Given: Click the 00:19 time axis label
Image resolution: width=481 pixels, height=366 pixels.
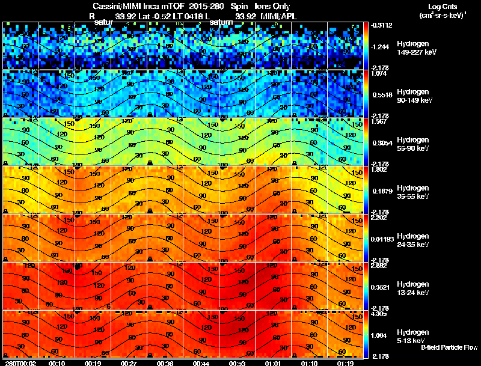Looking at the screenshot, I should point(93,363).
